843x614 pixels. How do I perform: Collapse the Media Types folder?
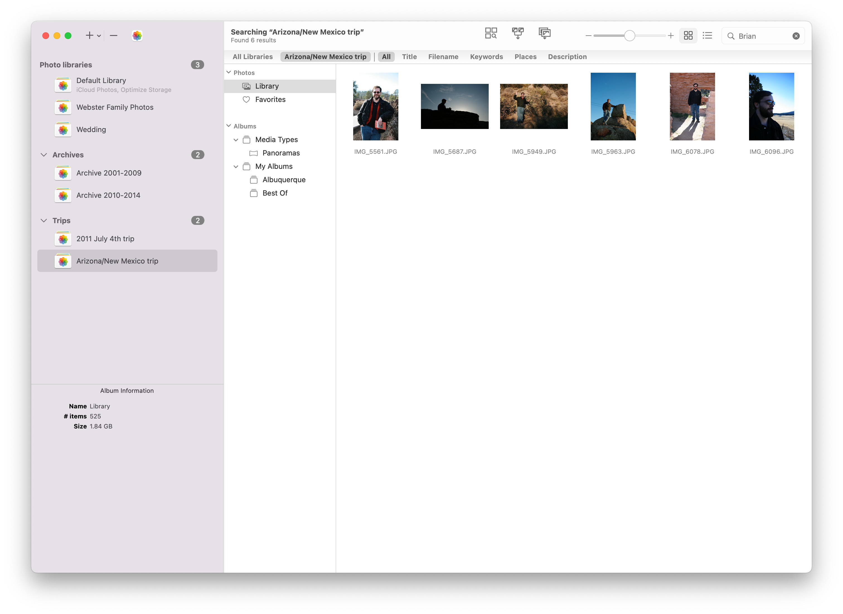(x=236, y=140)
